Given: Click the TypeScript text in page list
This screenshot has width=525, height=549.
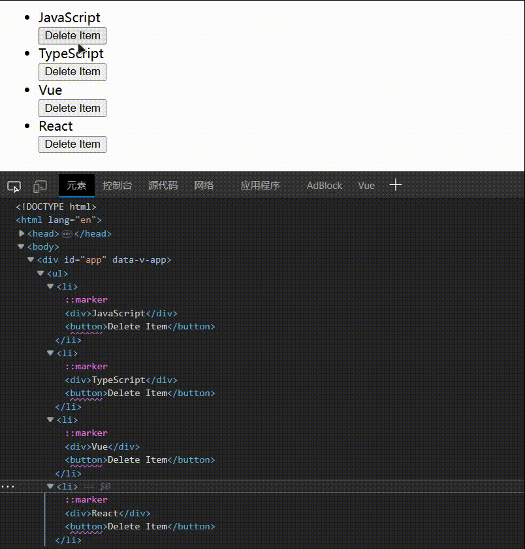Looking at the screenshot, I should tap(71, 54).
